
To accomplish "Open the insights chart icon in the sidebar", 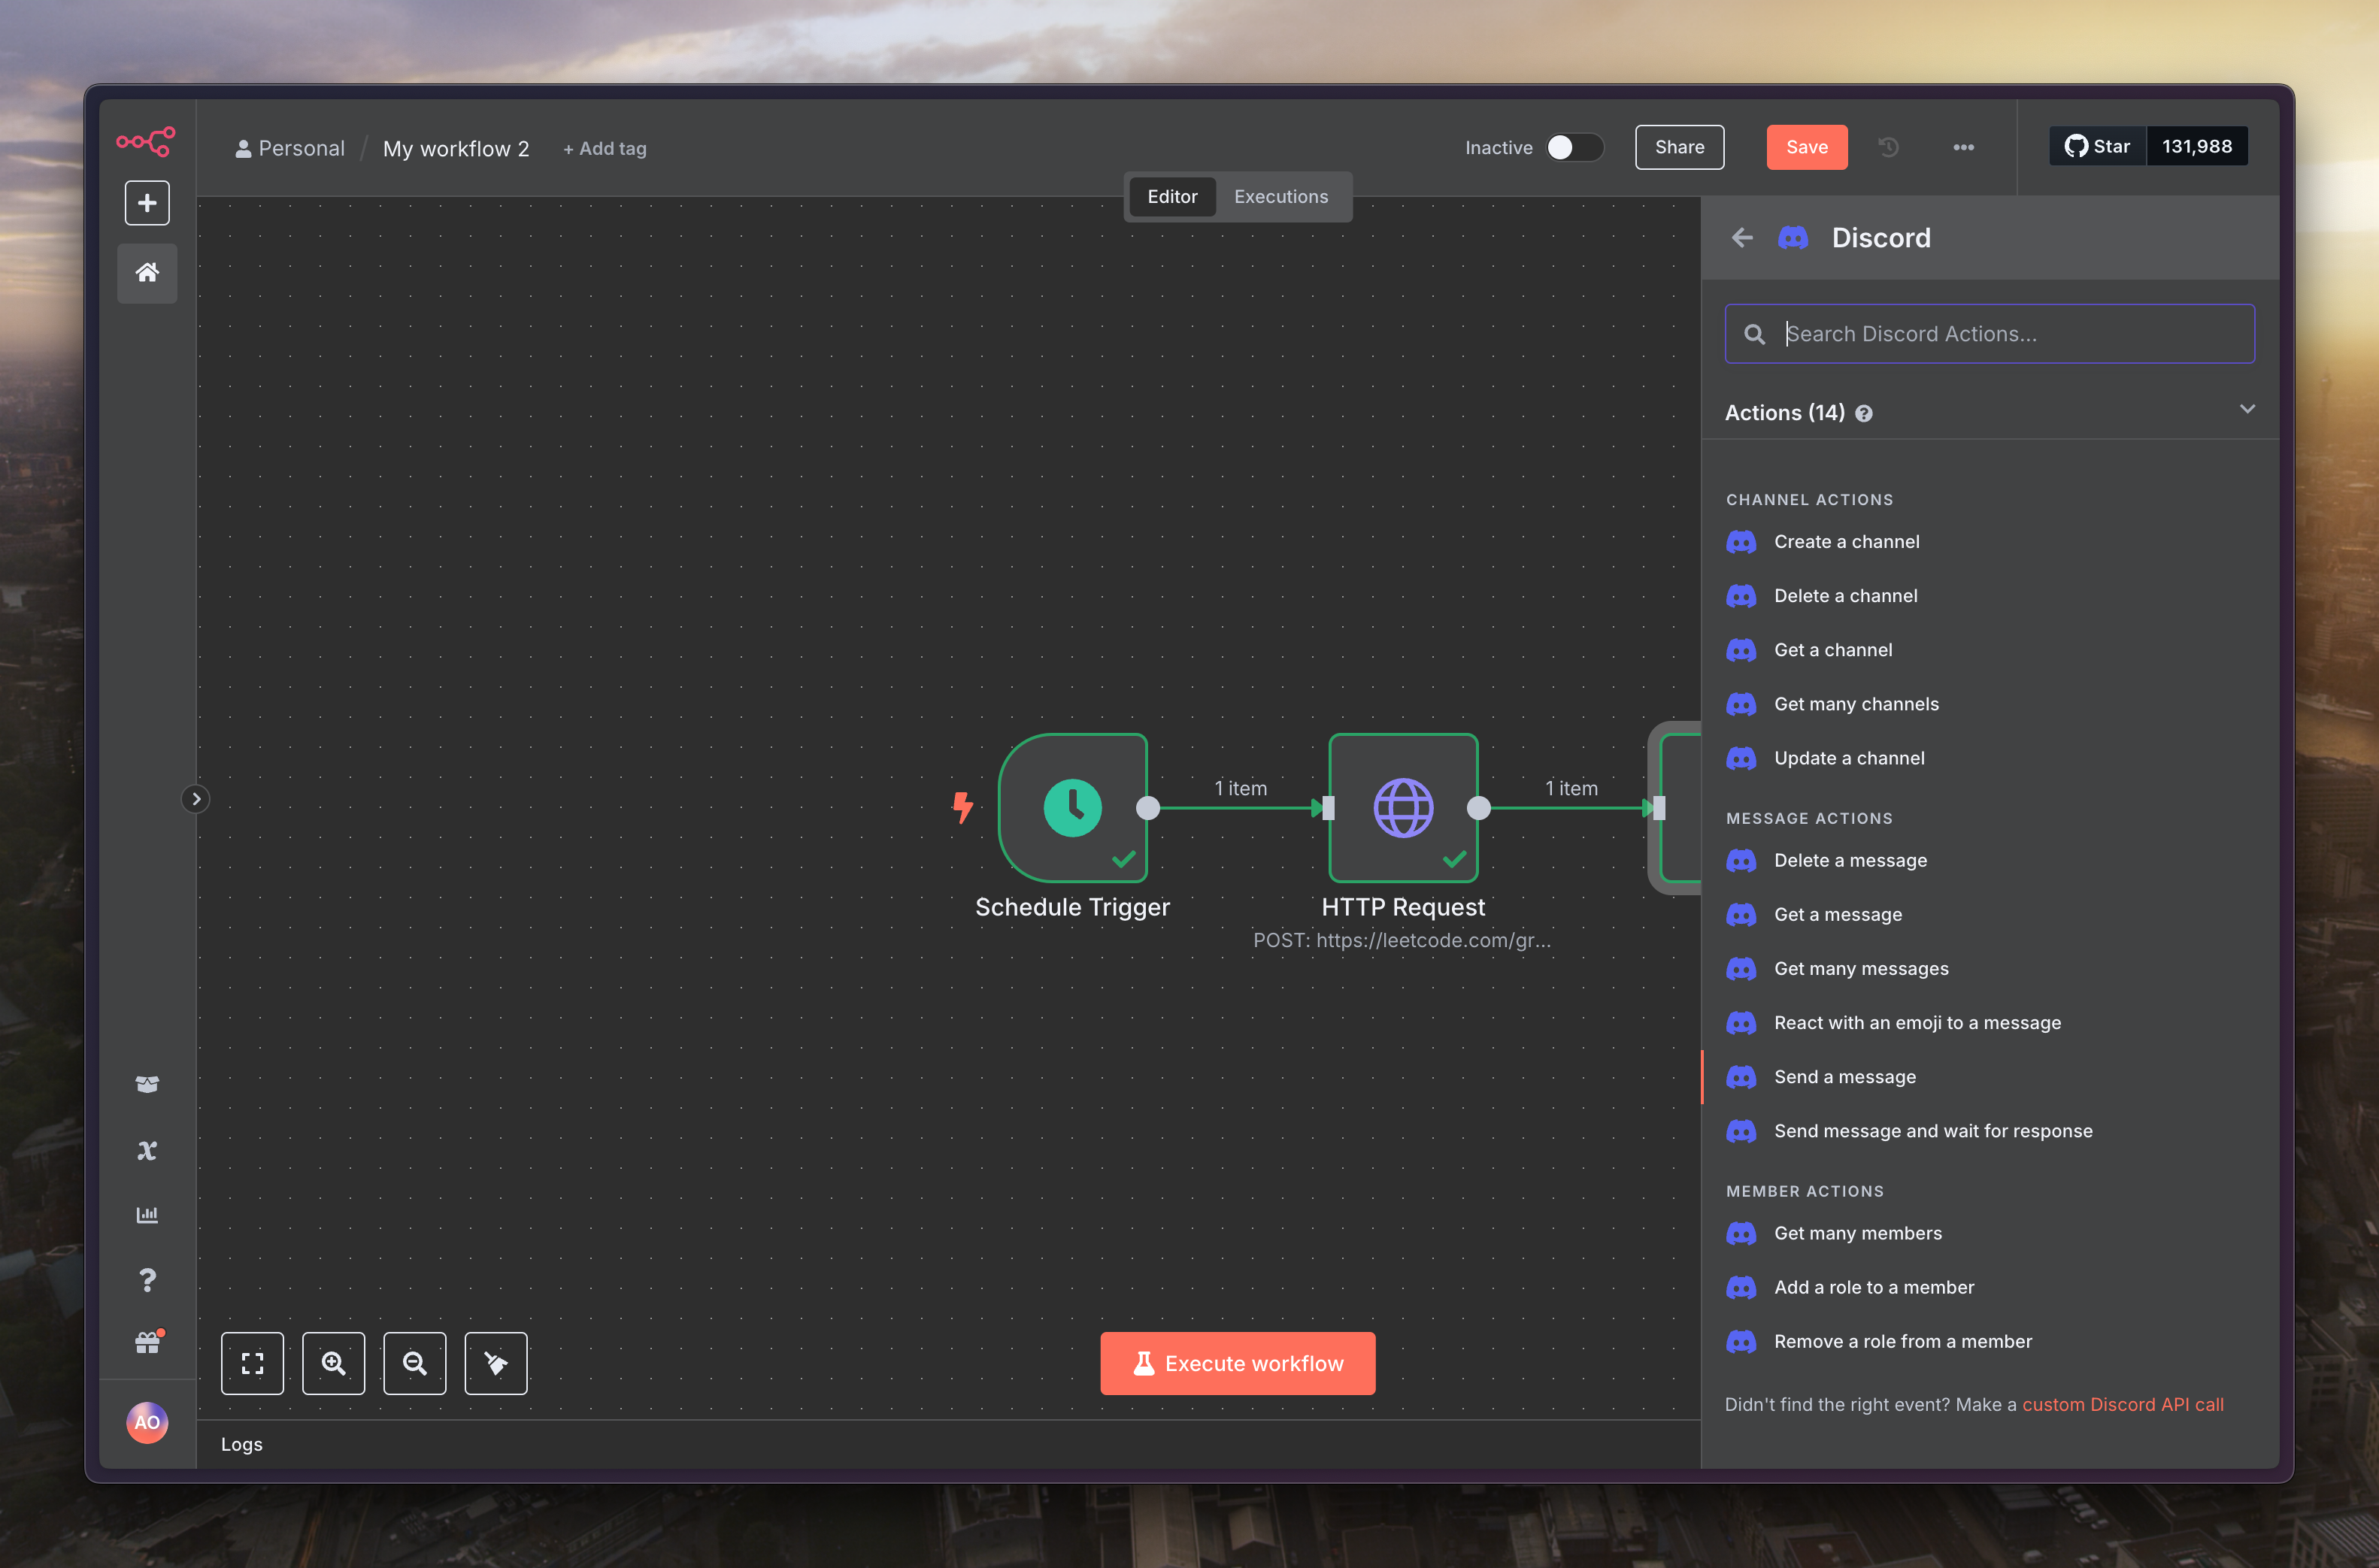I will pos(147,1215).
